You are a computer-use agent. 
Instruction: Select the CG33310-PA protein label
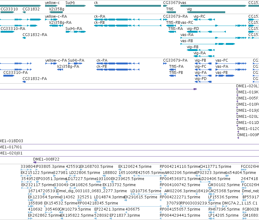(x=16, y=73)
